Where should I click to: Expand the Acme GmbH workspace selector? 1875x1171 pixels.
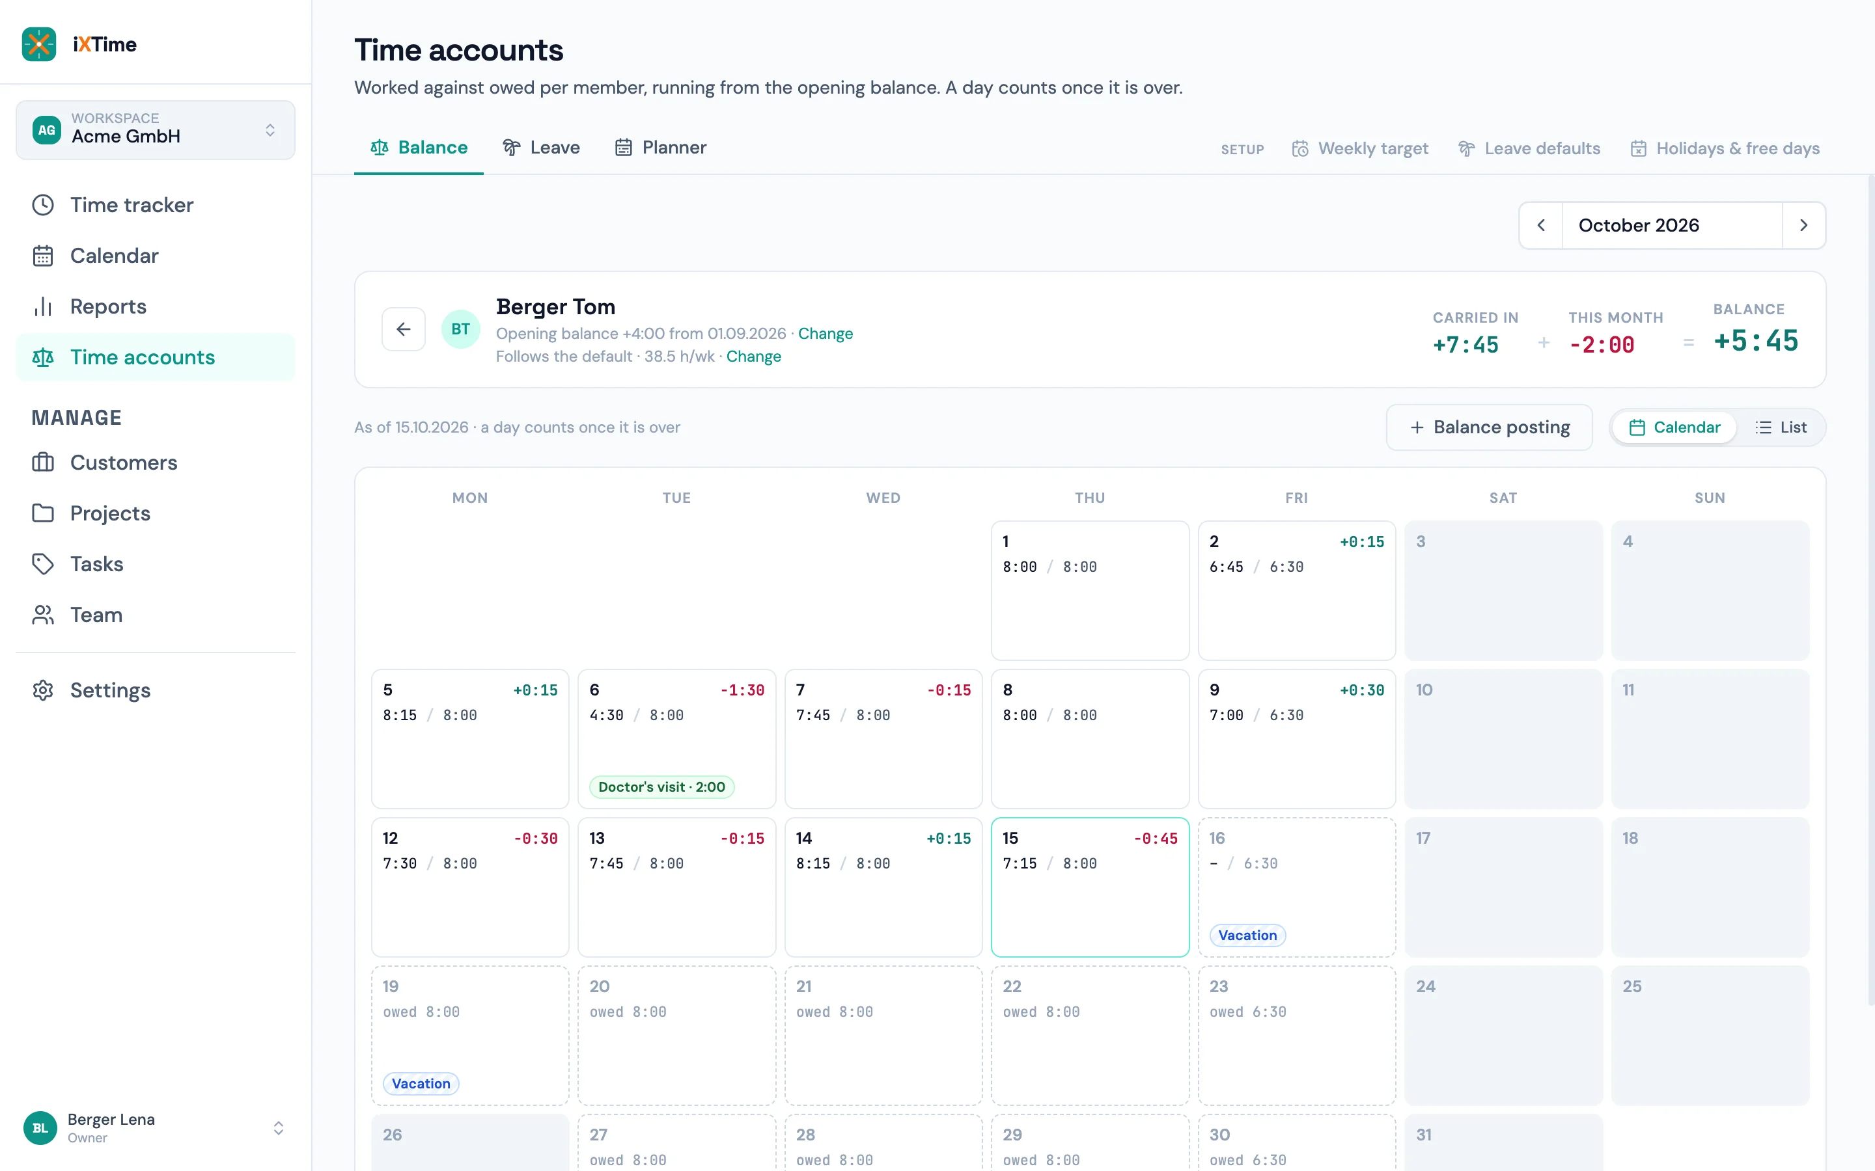click(x=156, y=129)
